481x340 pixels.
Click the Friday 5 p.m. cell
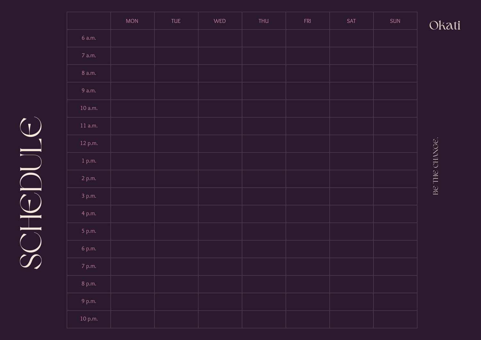[308, 231]
